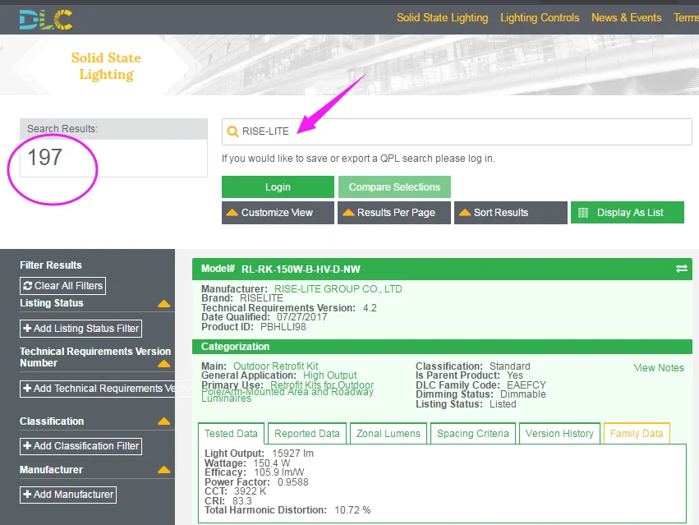Click the Power Factor value 0.9588
Image resolution: width=699 pixels, height=525 pixels.
click(x=293, y=482)
